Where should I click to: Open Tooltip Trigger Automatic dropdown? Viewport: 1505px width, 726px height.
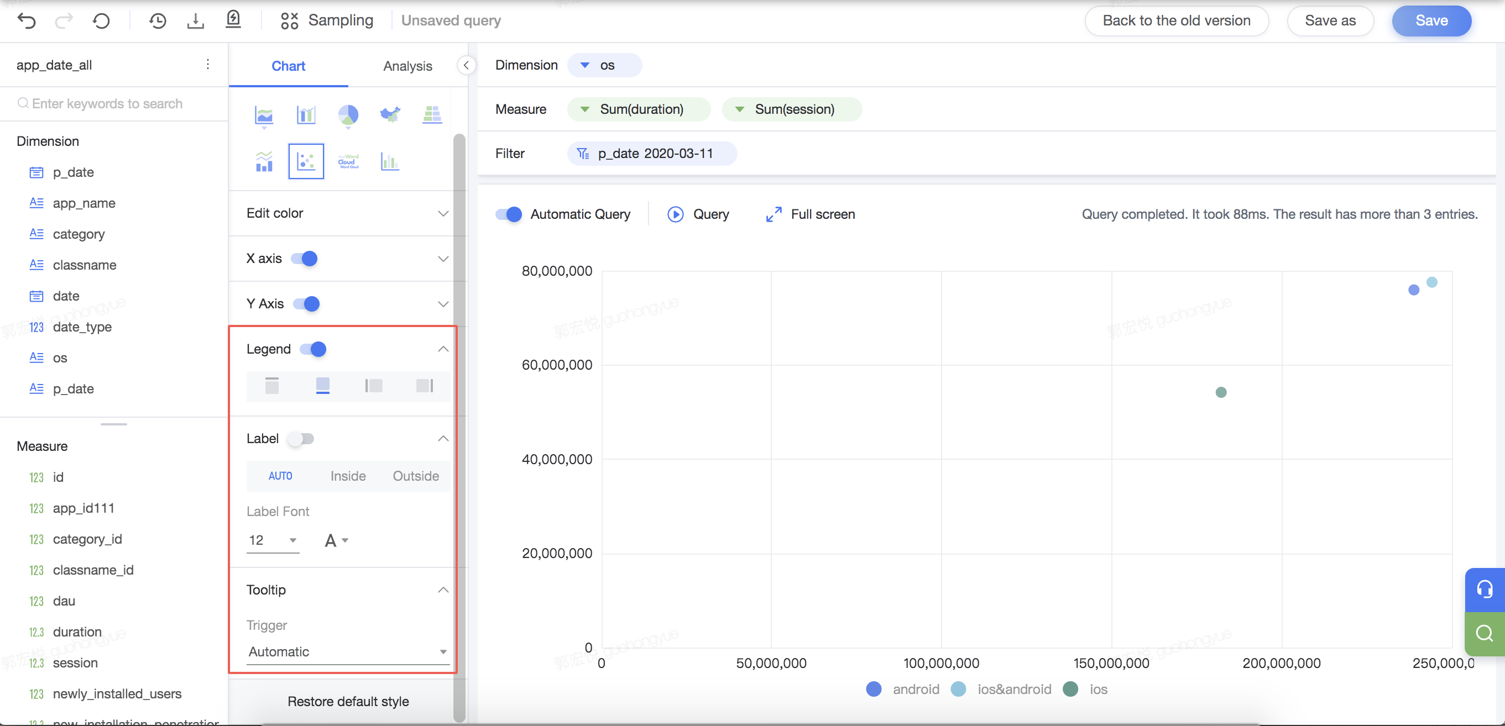tap(348, 651)
